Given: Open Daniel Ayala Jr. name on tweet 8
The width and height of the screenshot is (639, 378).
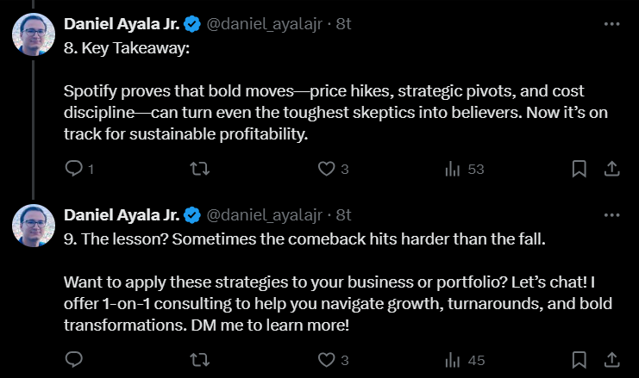Looking at the screenshot, I should (x=122, y=24).
